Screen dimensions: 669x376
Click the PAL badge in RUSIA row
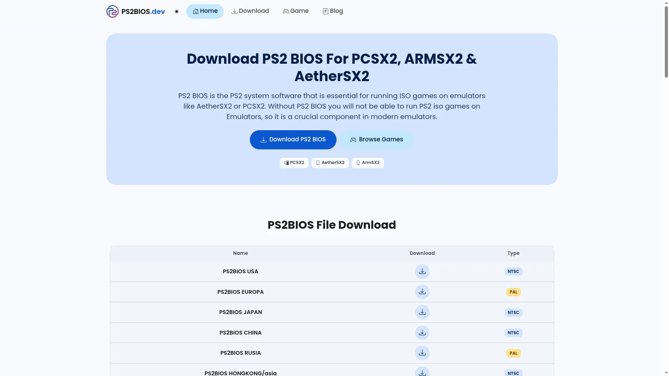pyautogui.click(x=513, y=353)
